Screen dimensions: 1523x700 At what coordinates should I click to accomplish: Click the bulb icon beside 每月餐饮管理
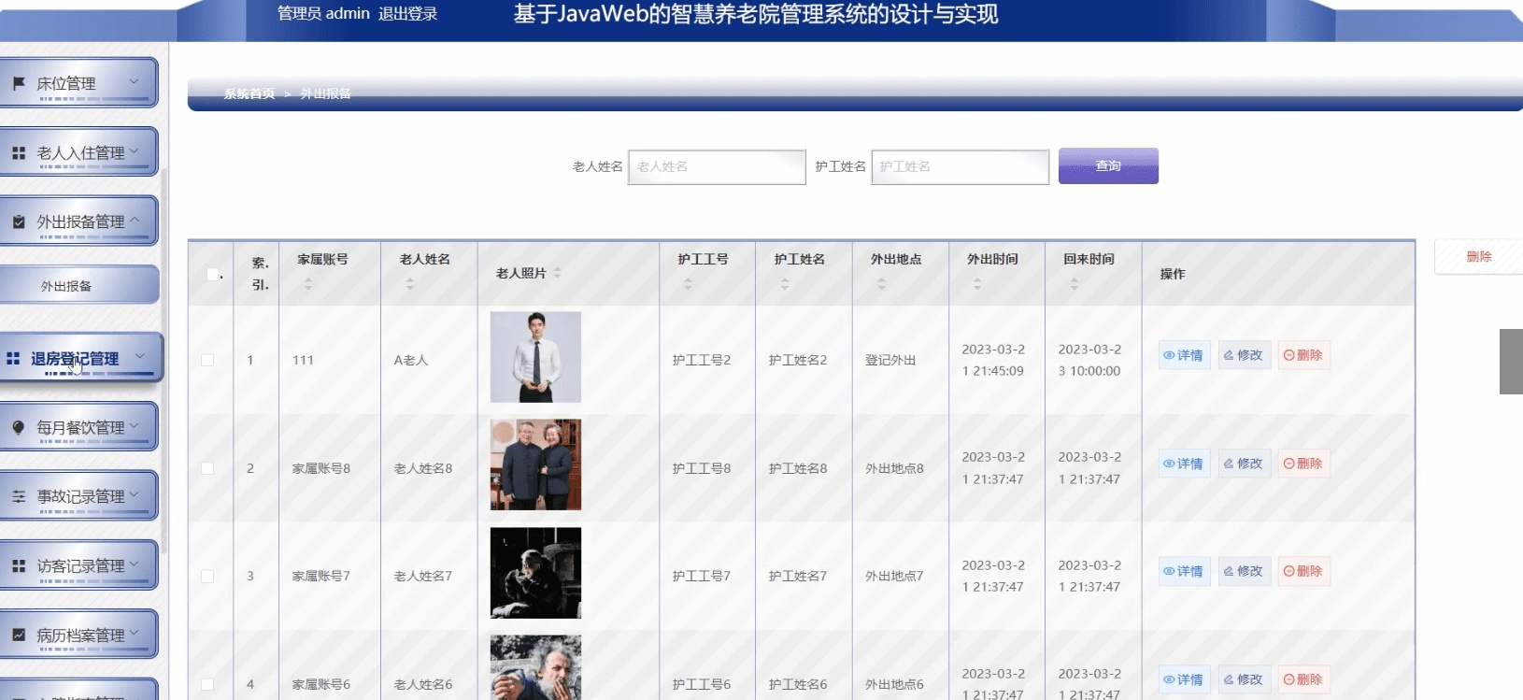19,427
